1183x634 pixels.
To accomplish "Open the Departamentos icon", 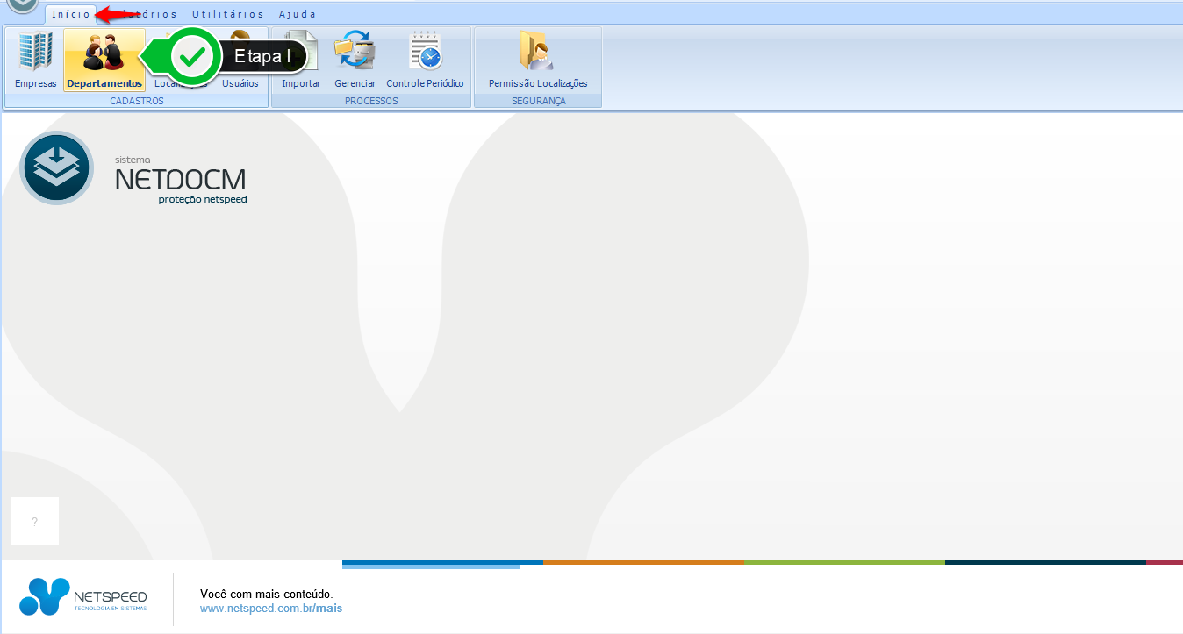I will (x=104, y=61).
